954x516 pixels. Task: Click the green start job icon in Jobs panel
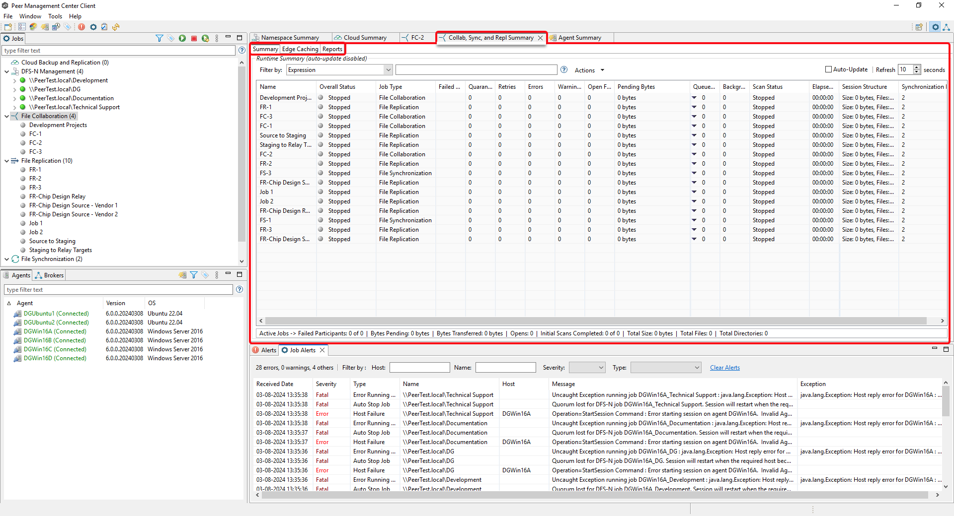pyautogui.click(x=182, y=38)
